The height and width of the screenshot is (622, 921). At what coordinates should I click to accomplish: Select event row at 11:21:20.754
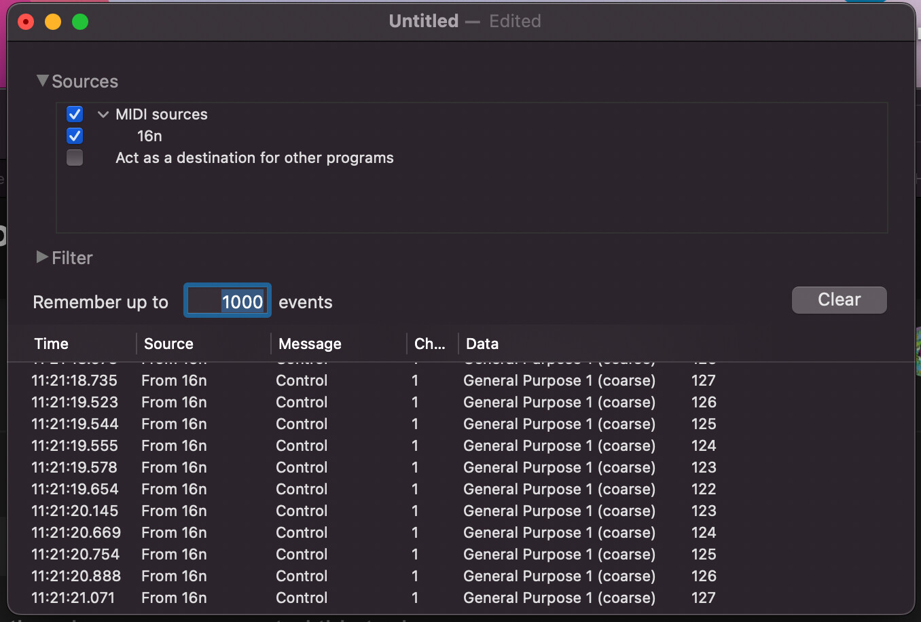[460, 554]
